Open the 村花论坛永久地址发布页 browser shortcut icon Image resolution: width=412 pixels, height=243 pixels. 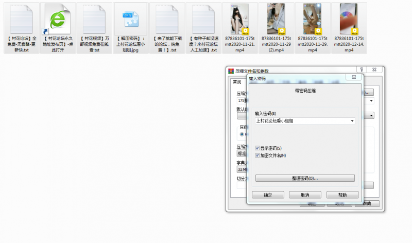tap(58, 19)
